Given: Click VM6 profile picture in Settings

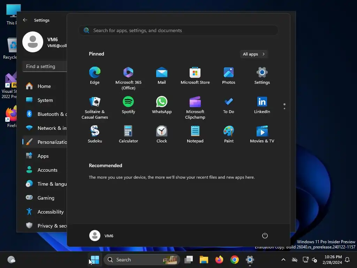Looking at the screenshot, I should pyautogui.click(x=33, y=42).
